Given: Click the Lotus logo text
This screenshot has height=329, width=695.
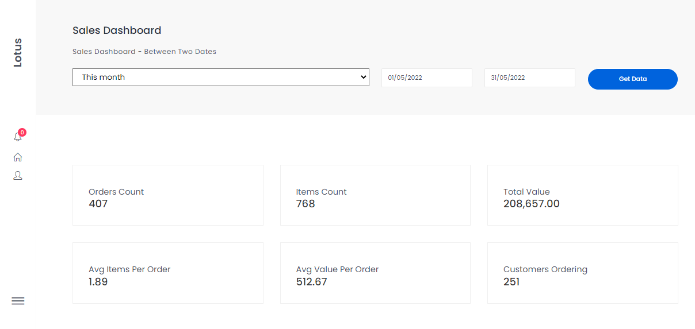Looking at the screenshot, I should tap(17, 53).
